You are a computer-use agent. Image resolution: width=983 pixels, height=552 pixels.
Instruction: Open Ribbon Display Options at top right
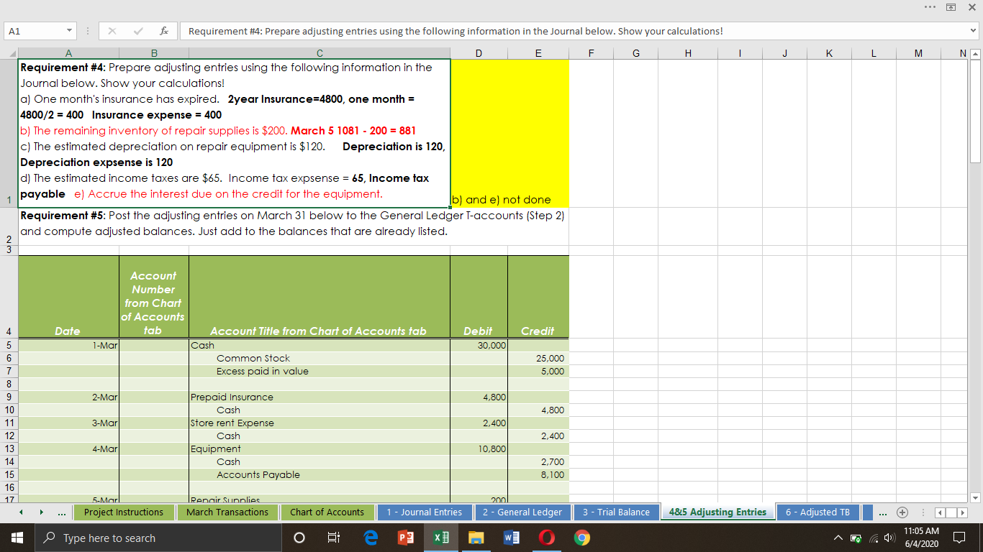tap(951, 7)
